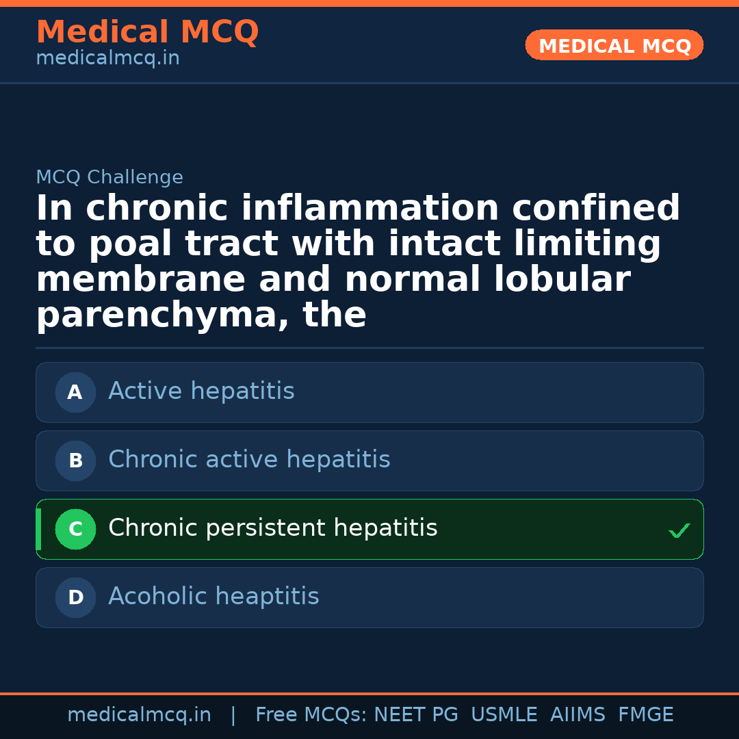The image size is (739, 739).
Task: Choose the "Chronic active hepatitis" answer text
Action: coord(249,460)
